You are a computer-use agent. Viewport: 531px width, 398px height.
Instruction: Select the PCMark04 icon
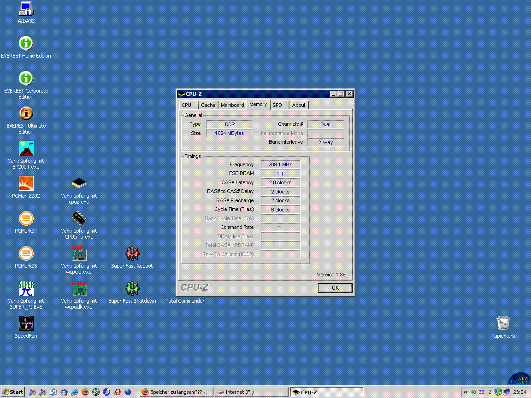pyautogui.click(x=26, y=222)
